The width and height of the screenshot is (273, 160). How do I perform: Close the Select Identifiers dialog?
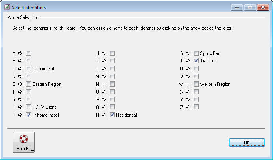click(263, 8)
